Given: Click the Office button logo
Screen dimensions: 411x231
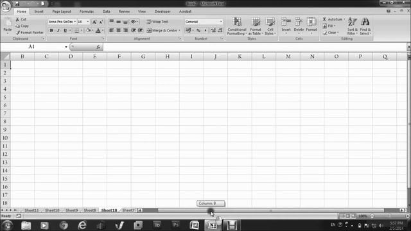Looking at the screenshot, I should point(6,6).
